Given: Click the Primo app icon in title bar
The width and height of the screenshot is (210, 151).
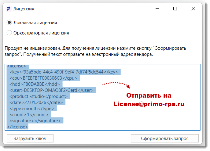Looking at the screenshot, I should (9, 9).
